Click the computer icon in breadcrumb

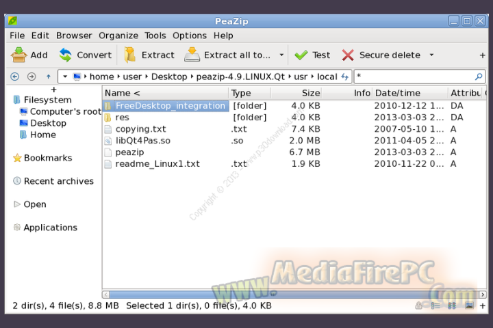pyautogui.click(x=77, y=77)
